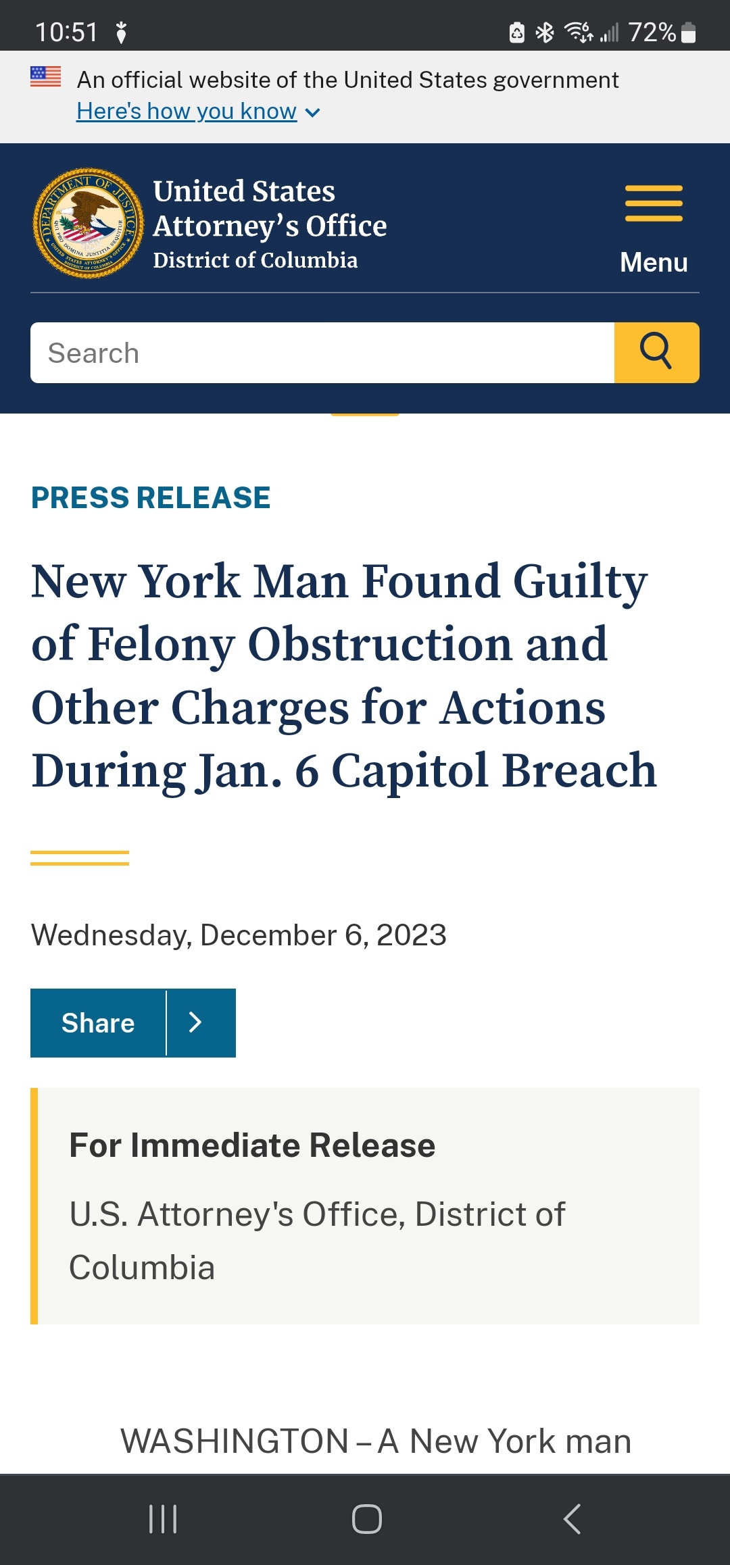Tap the Department of Justice seal logo
Image resolution: width=730 pixels, height=1565 pixels.
(x=88, y=223)
